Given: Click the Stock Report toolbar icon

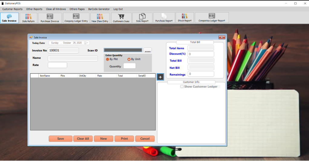Looking at the screenshot, I should click(185, 18).
